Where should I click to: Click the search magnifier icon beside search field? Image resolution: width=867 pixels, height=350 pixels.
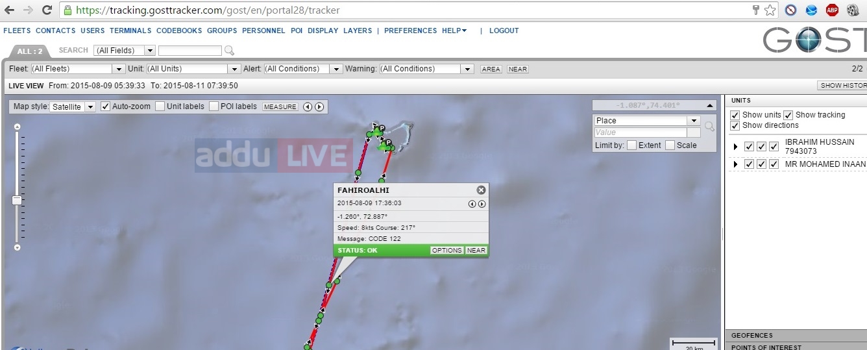[229, 51]
